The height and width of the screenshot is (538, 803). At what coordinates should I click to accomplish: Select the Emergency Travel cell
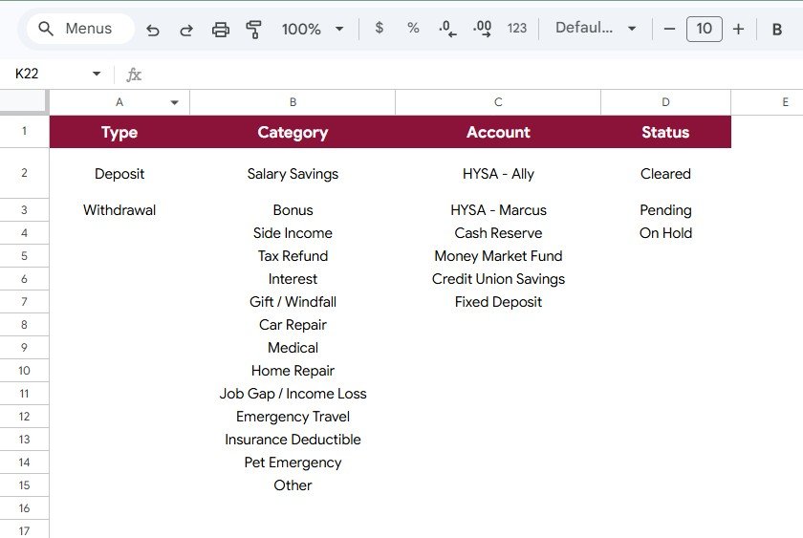pyautogui.click(x=293, y=417)
